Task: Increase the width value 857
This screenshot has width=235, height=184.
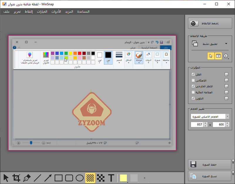Action: pos(206,123)
